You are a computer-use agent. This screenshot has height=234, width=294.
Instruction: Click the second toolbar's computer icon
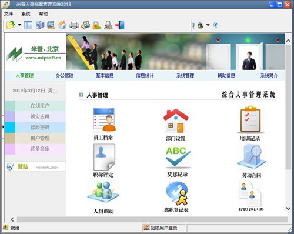[x=201, y=25]
